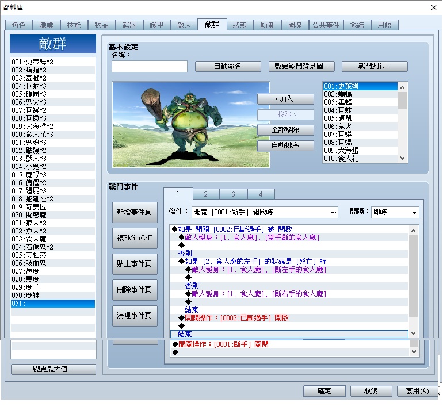The height and width of the screenshot is (414, 443).
Task: Select 005:碩鼠 in enemy list
Action: (x=360, y=118)
